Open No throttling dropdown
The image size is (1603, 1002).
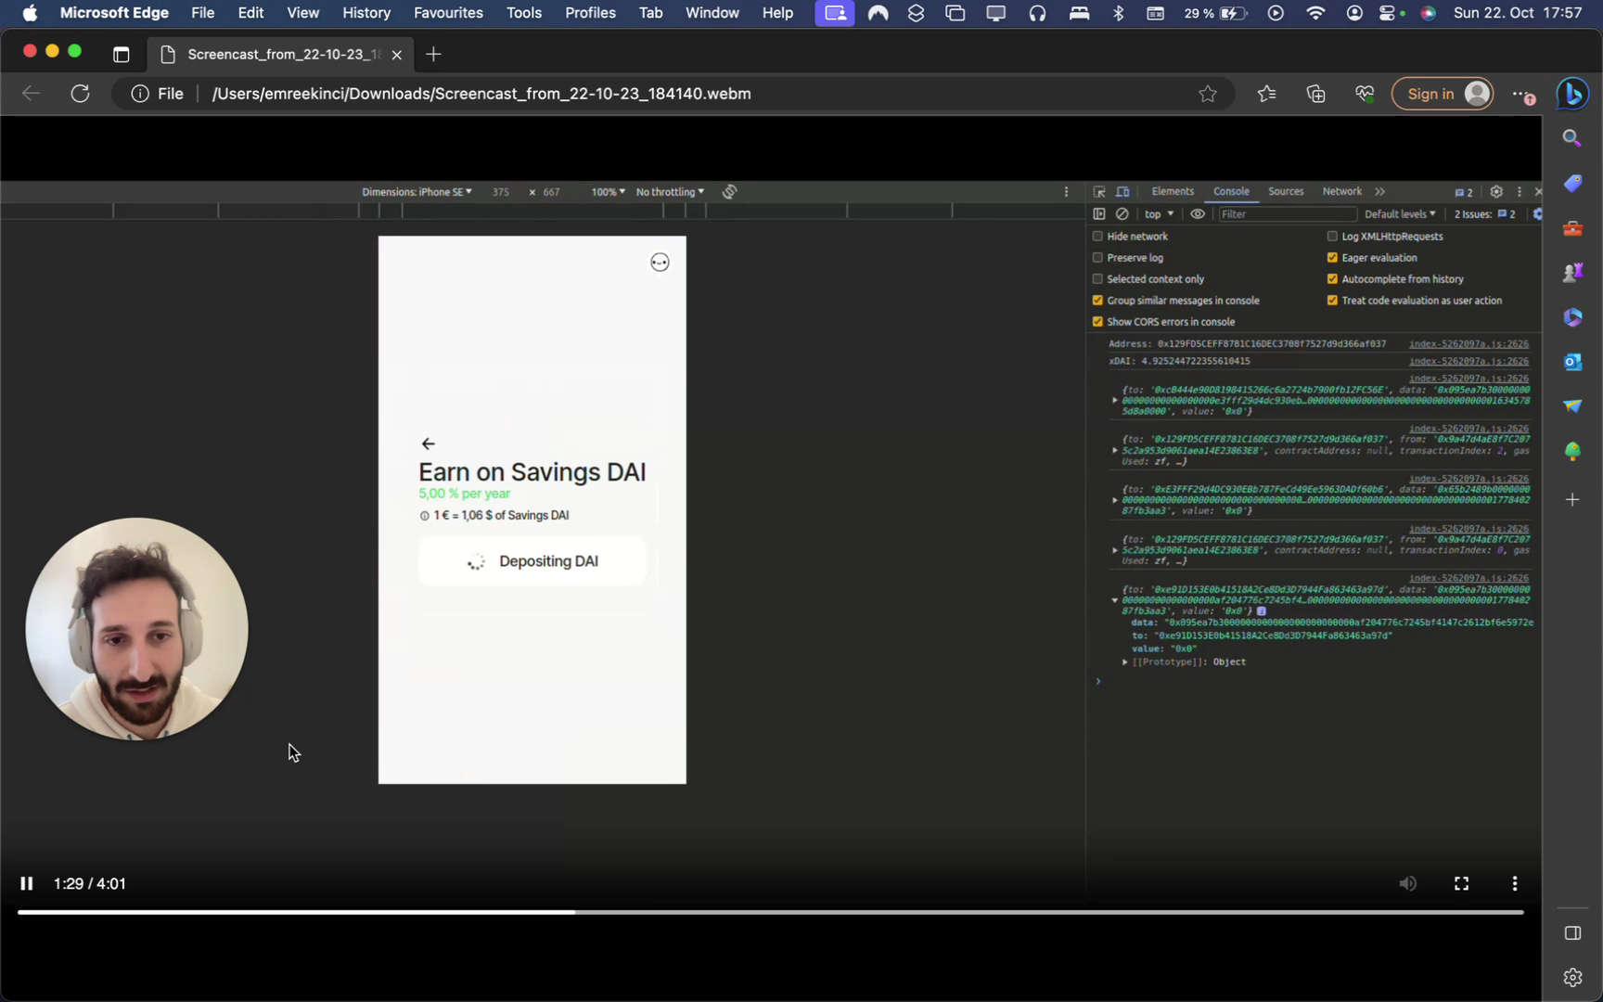[670, 192]
